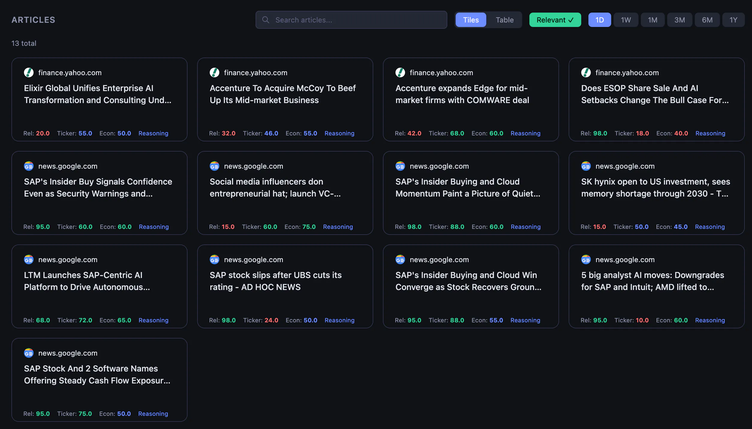The height and width of the screenshot is (429, 752).
Task: Open Reasoning for 5 big analyst moves article
Action: pos(710,320)
